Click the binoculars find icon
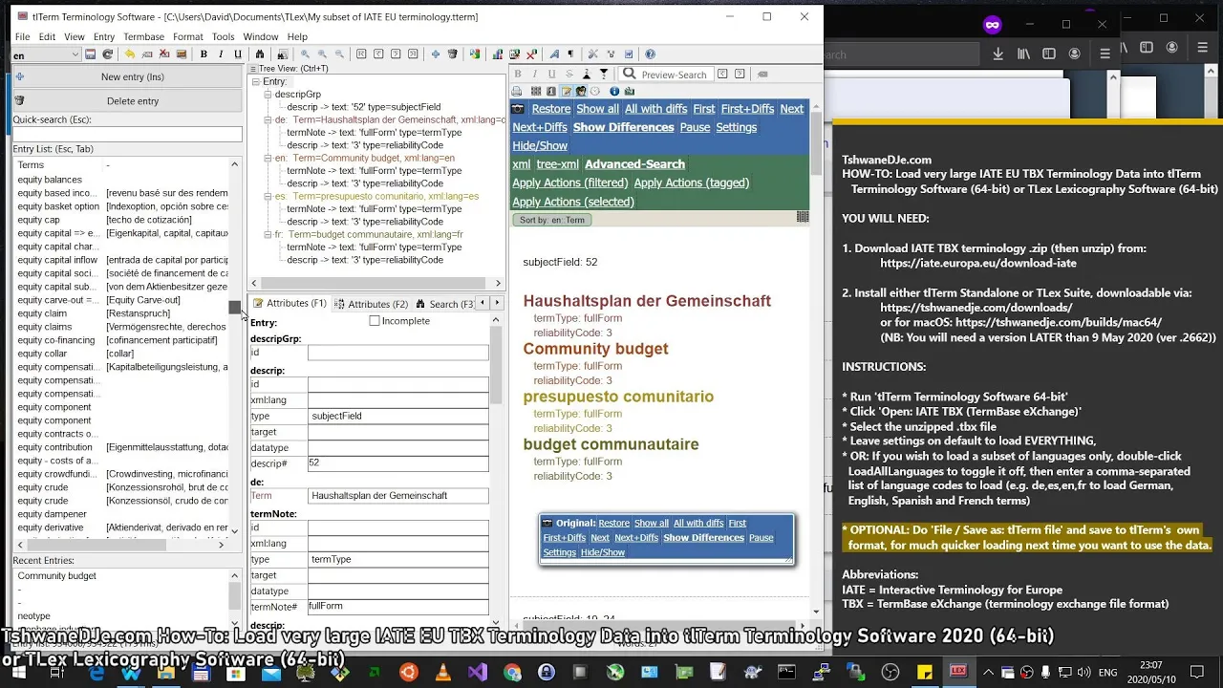 [x=260, y=54]
